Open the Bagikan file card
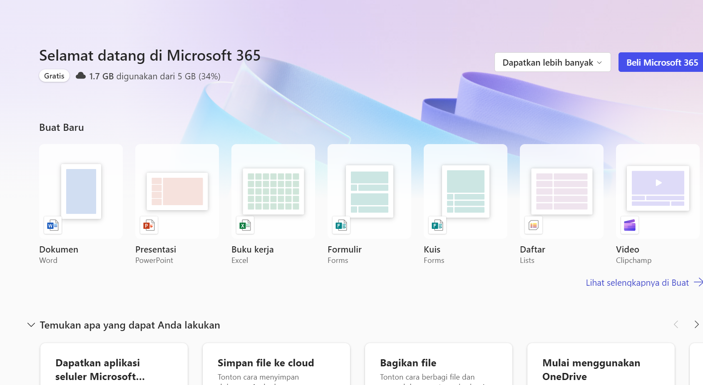 pyautogui.click(x=439, y=364)
